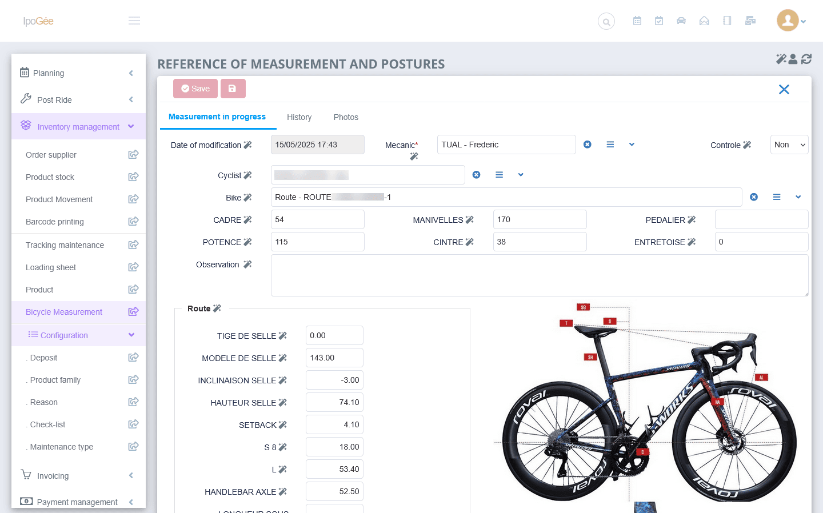823x513 pixels.
Task: Open the user account dropdown arrow
Action: [804, 22]
